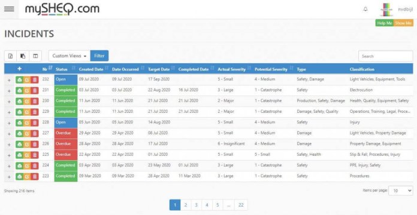Delete incident 229 with red trash
The image size is (417, 215).
[35, 112]
